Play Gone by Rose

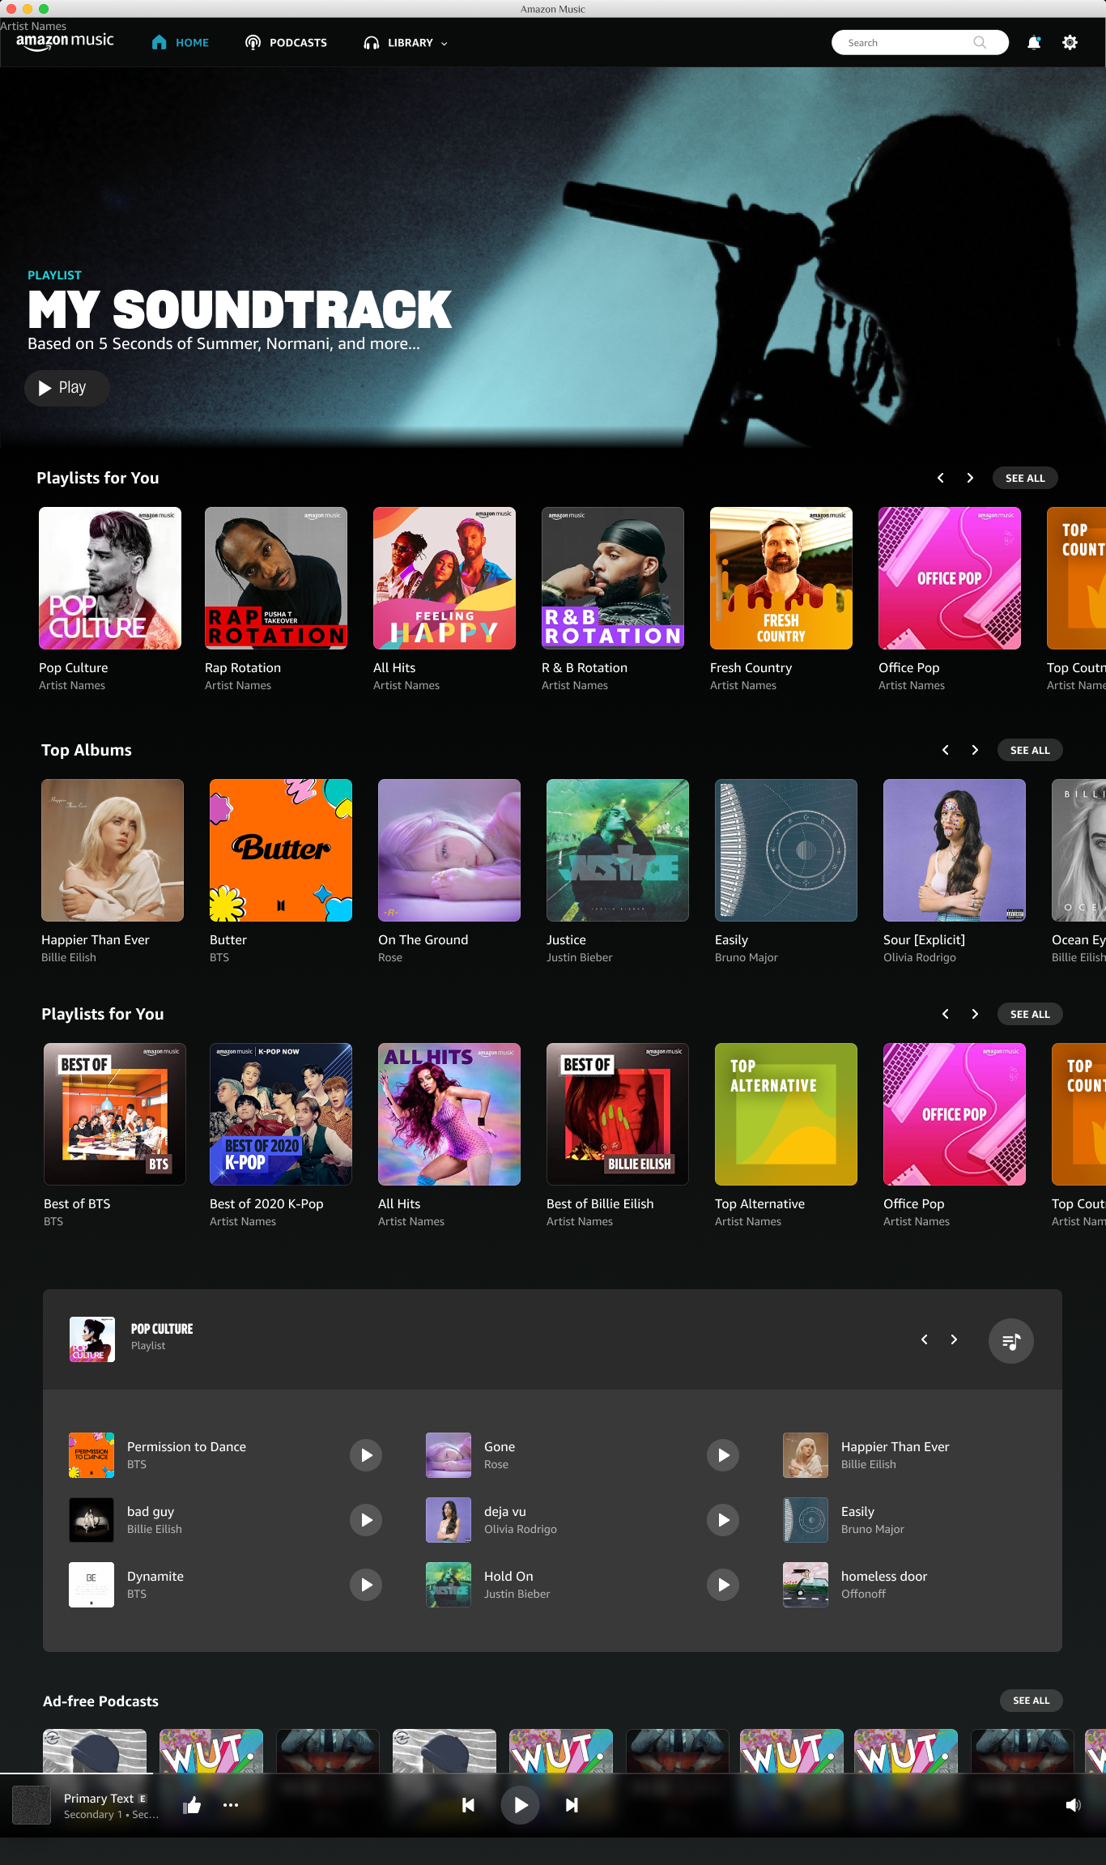(723, 1455)
